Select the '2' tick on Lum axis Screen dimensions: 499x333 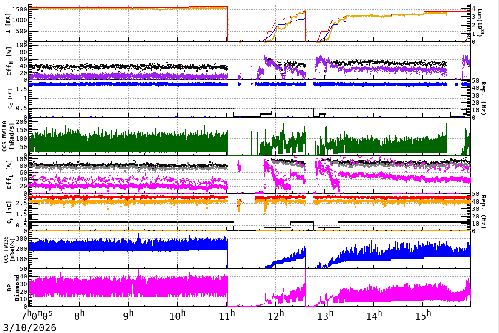tap(474, 25)
